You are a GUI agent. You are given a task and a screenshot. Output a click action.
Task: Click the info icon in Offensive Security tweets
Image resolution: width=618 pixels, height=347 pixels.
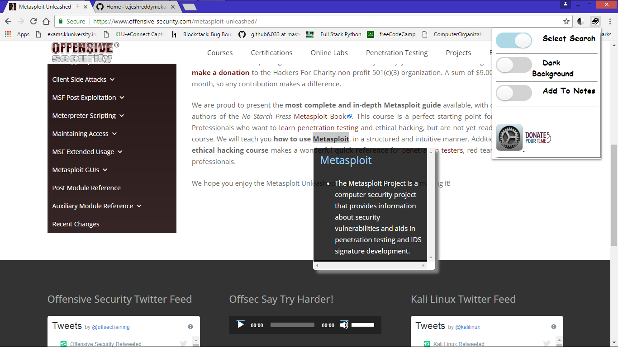click(x=190, y=327)
